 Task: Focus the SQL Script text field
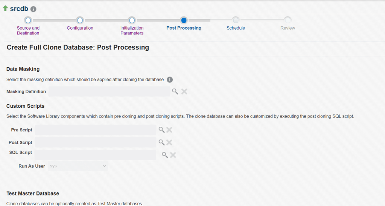pyautogui.click(x=95, y=155)
